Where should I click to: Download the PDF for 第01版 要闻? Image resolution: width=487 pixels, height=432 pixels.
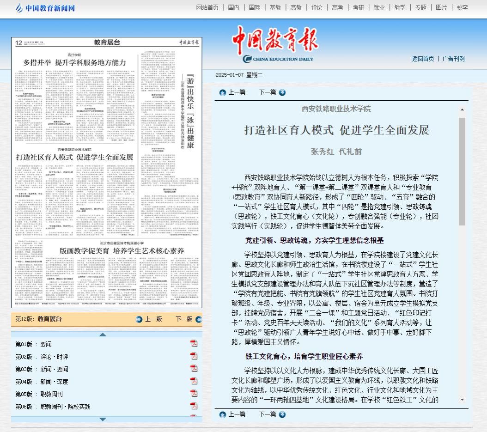pos(194,343)
